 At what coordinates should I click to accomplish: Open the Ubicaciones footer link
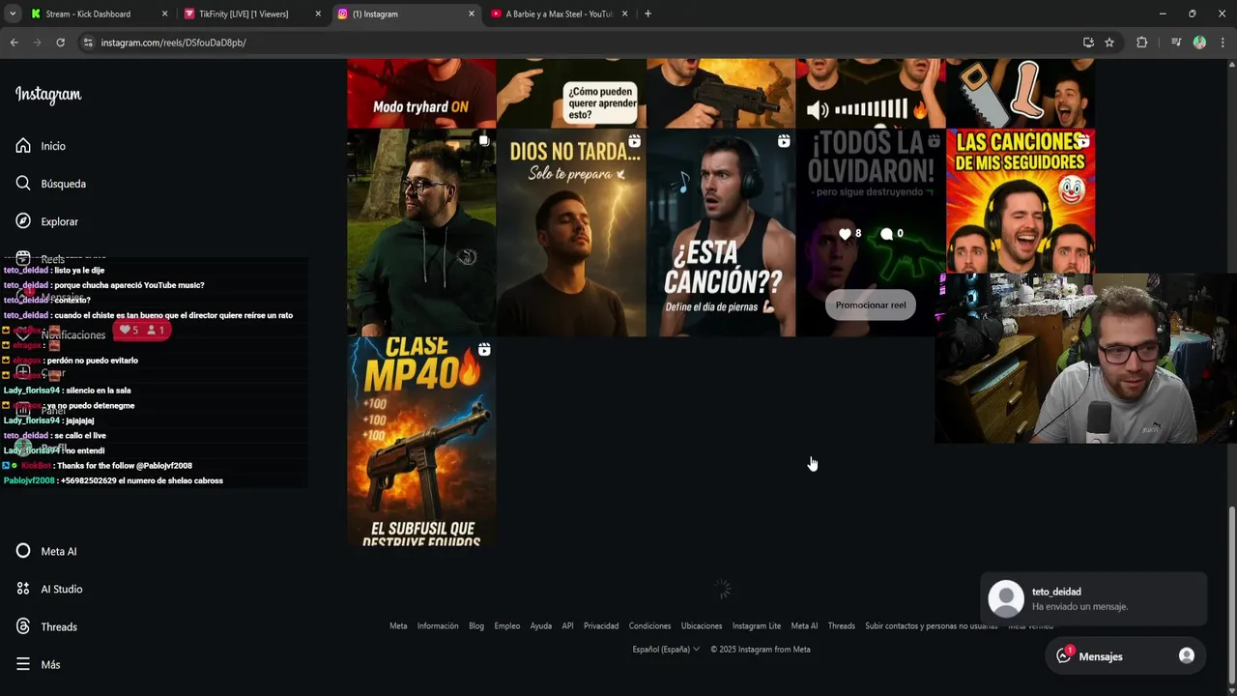pyautogui.click(x=702, y=626)
